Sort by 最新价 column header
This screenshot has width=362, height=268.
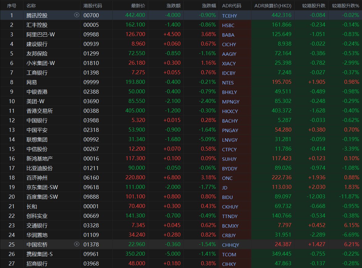point(138,6)
